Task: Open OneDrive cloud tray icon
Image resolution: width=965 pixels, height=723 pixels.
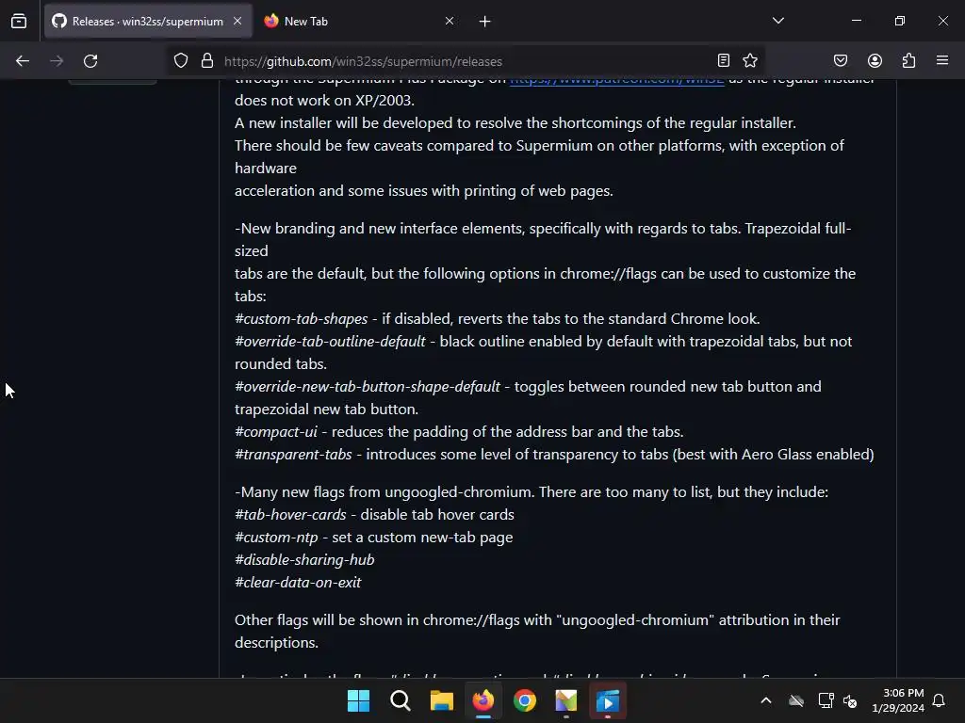Action: [x=796, y=700]
